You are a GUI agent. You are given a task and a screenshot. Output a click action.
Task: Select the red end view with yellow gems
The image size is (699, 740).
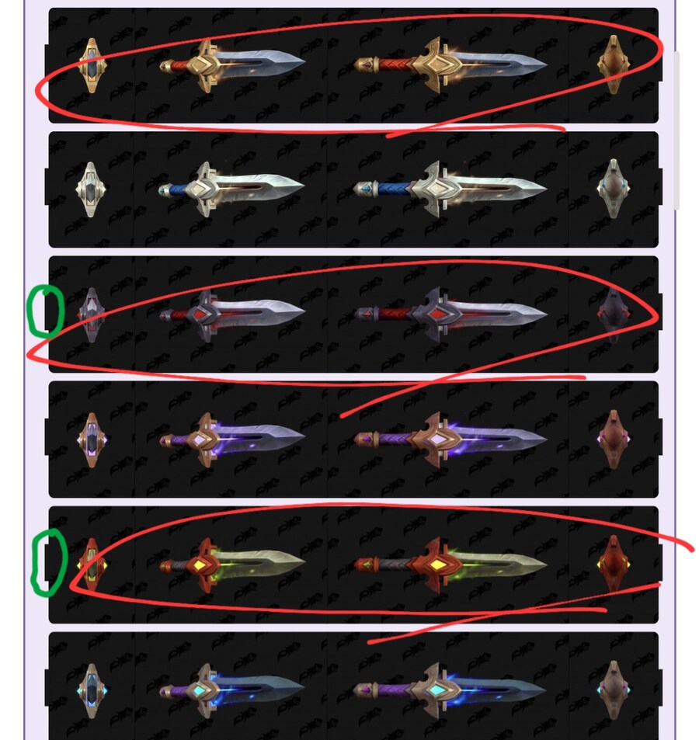[x=613, y=564]
